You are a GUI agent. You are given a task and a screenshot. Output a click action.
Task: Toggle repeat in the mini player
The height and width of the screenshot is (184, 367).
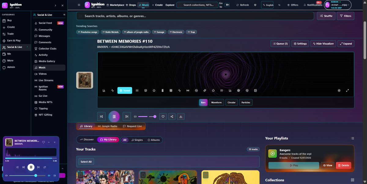(45, 167)
